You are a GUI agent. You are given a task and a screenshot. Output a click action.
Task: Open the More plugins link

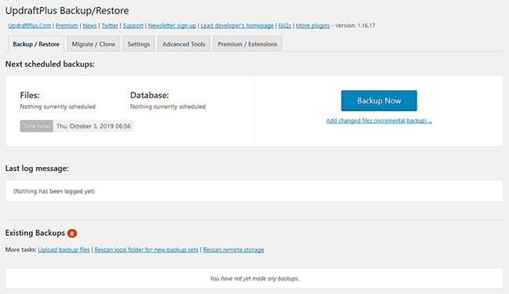(x=312, y=26)
